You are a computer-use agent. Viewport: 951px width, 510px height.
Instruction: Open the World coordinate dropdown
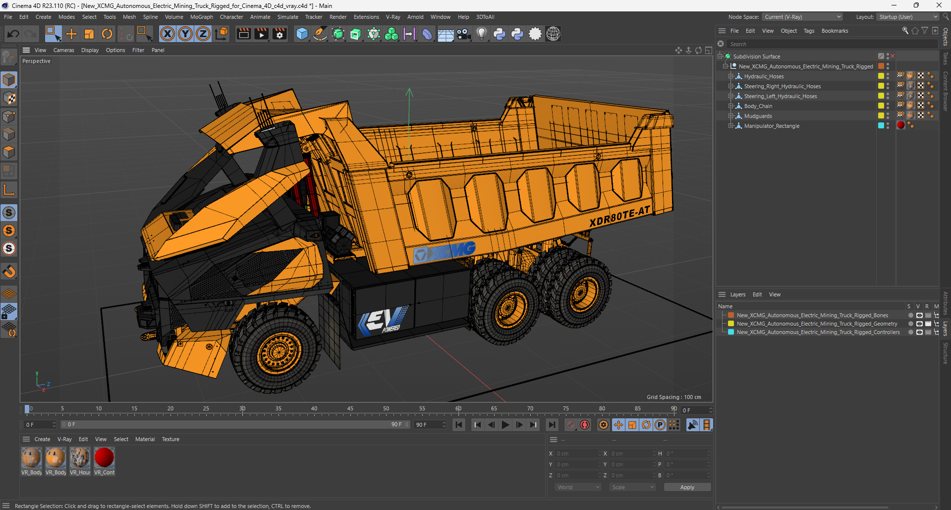(x=578, y=487)
